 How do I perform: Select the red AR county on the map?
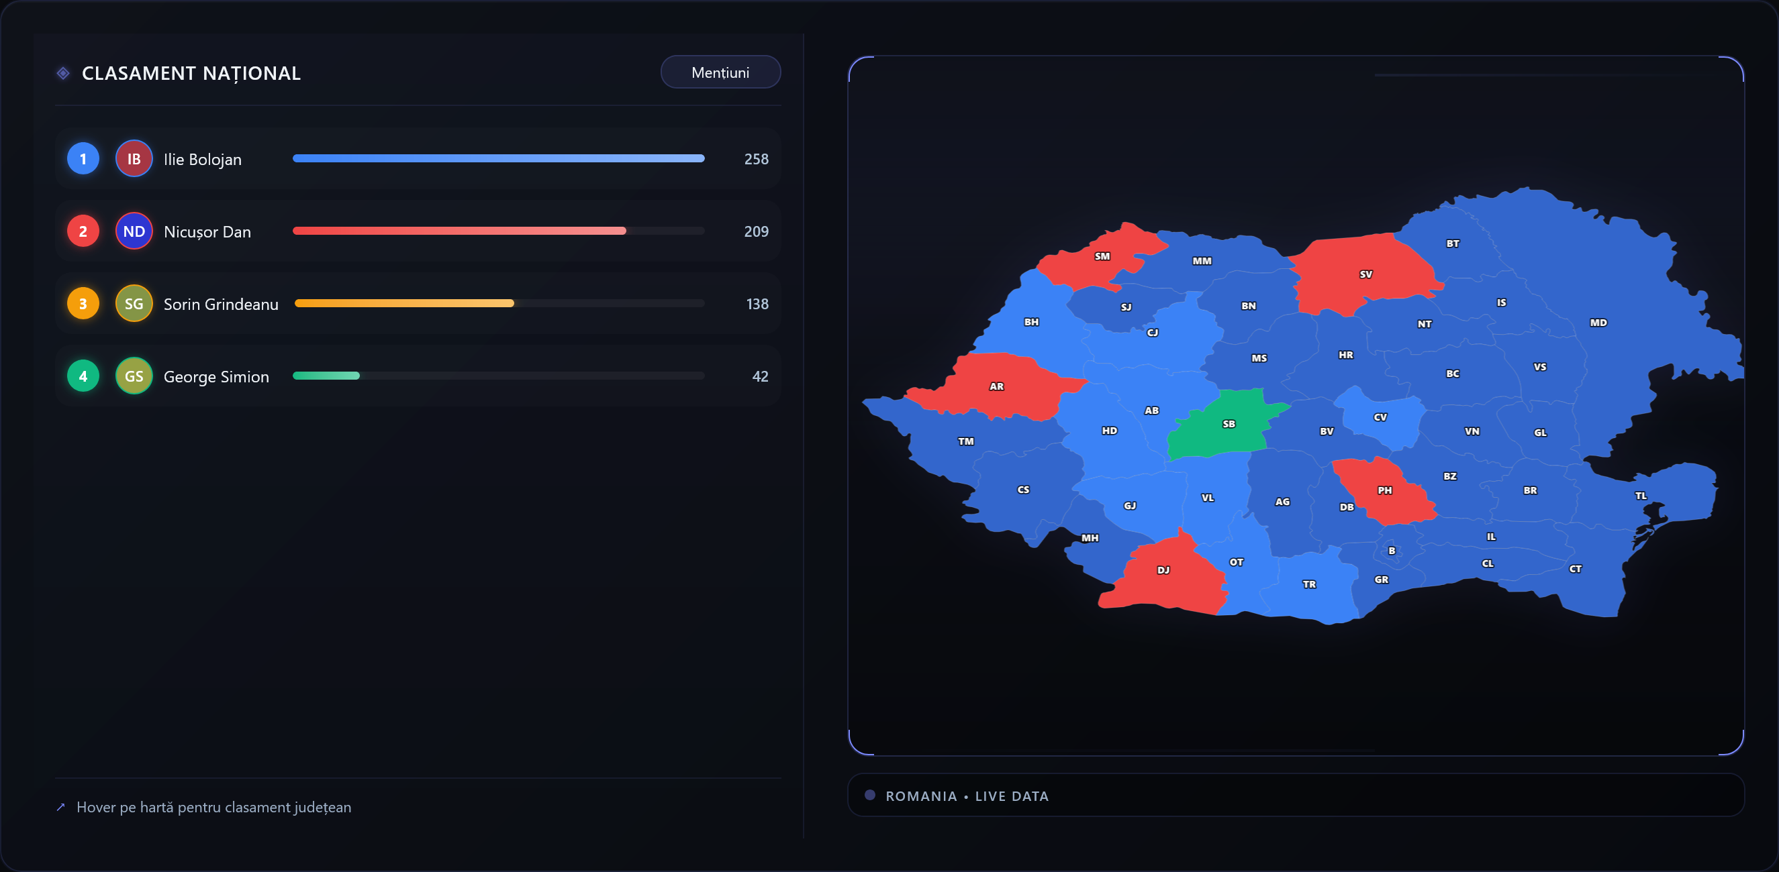tap(996, 386)
